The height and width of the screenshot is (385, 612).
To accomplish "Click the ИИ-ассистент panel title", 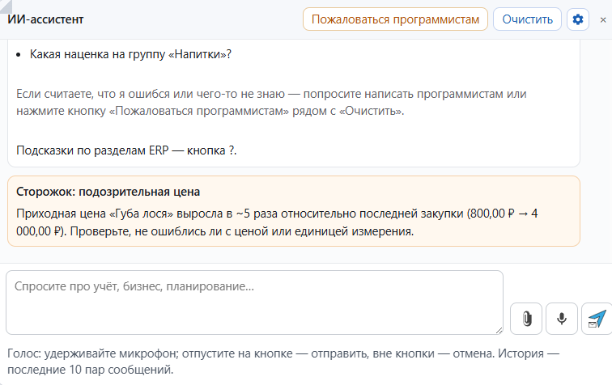I will 45,19.
